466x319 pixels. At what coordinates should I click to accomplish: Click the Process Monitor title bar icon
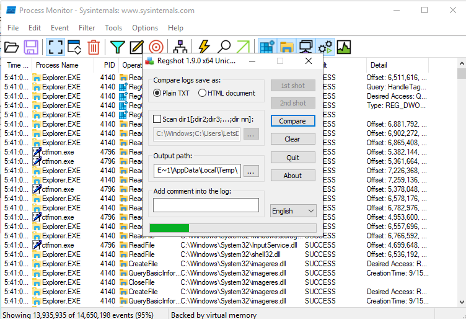[x=11, y=11]
